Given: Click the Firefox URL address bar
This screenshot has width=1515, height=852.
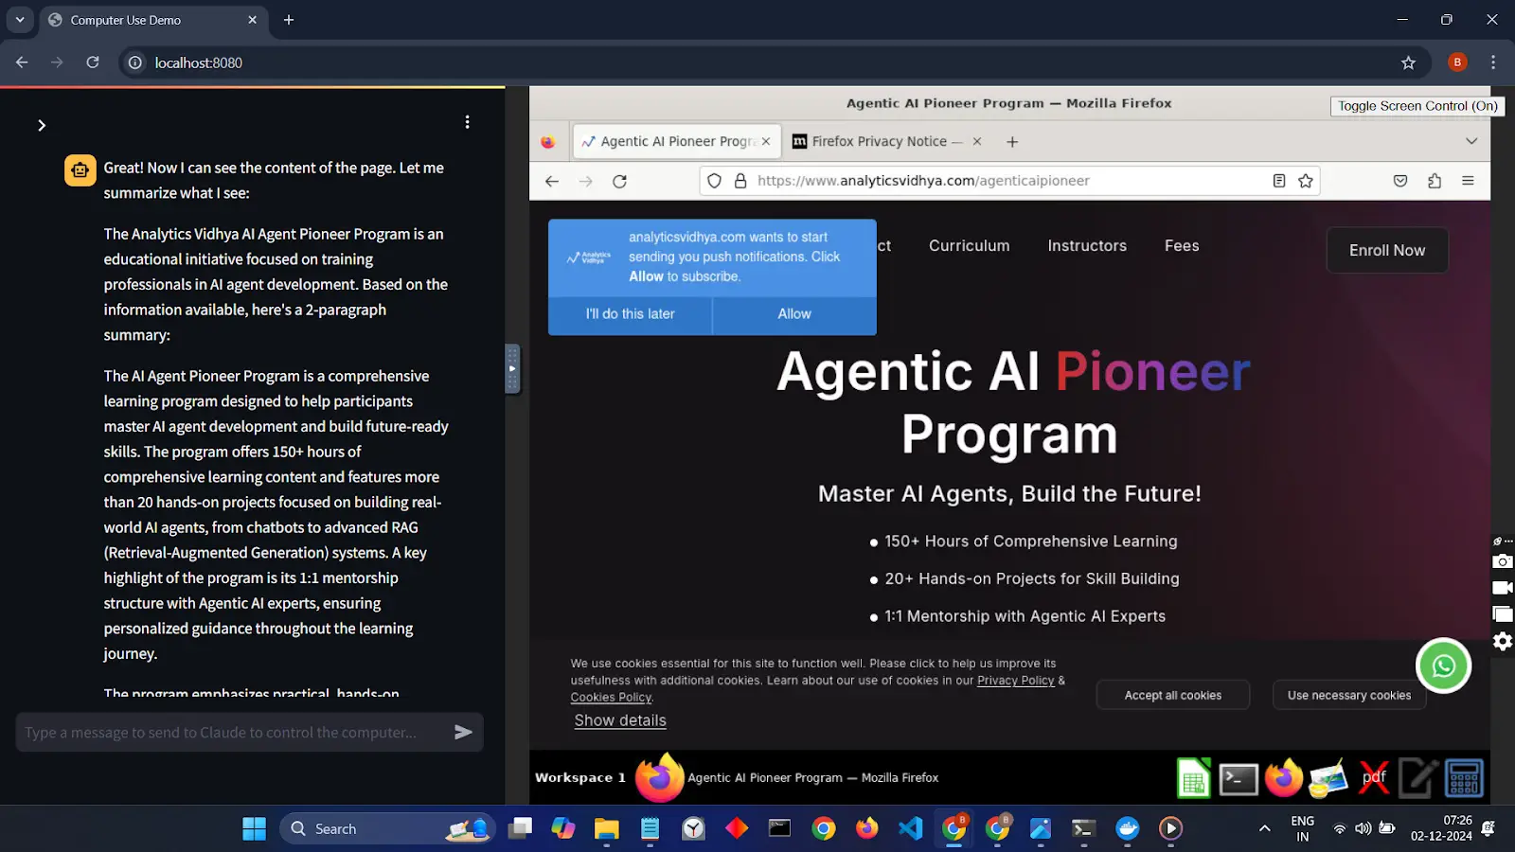Looking at the screenshot, I should pyautogui.click(x=1009, y=181).
